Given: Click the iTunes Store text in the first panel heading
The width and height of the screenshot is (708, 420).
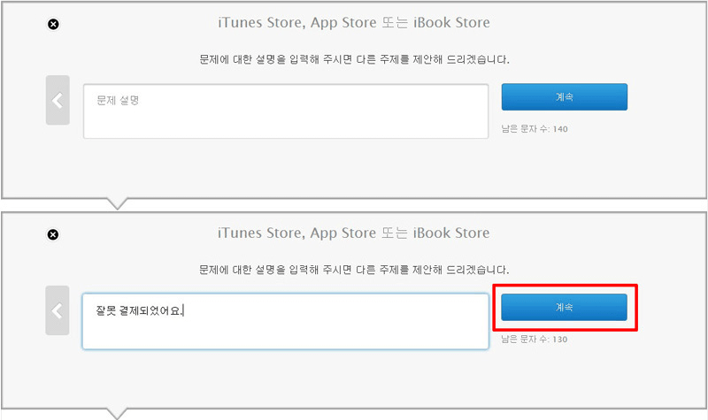Looking at the screenshot, I should (x=262, y=23).
